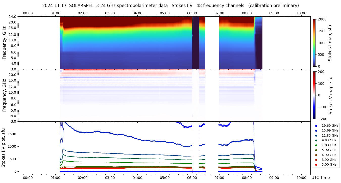Click the 19.69 GHz legend marker dot
Image resolution: width=341 pixels, height=183 pixels.
[316, 126]
